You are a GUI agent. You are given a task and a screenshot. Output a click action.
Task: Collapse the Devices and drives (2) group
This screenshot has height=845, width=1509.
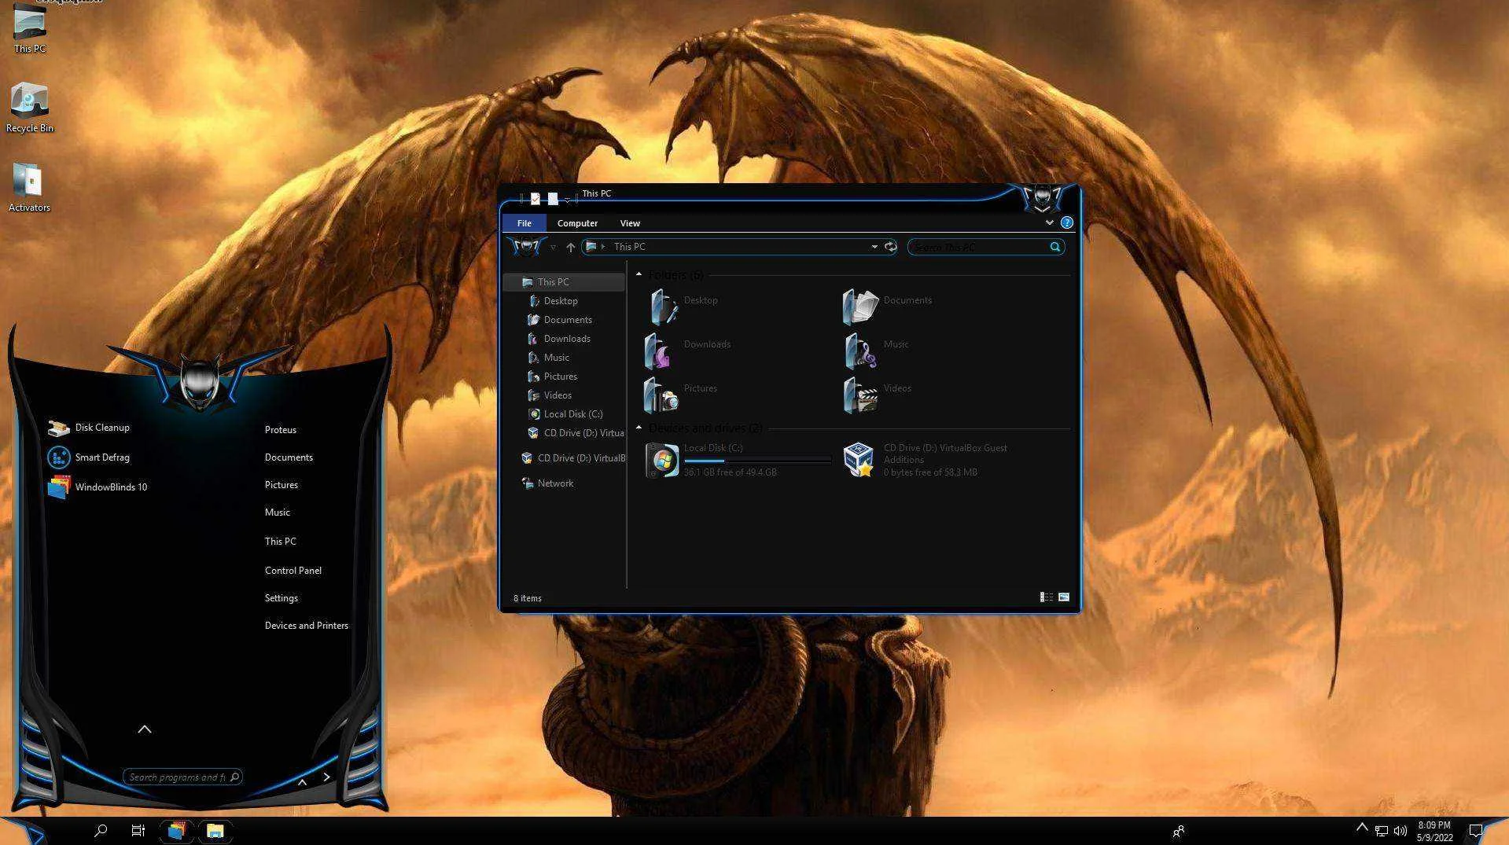tap(639, 428)
